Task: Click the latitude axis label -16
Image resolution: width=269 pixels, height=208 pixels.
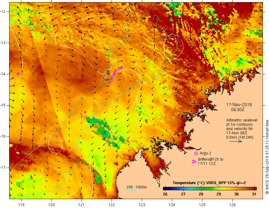Action: (3, 136)
